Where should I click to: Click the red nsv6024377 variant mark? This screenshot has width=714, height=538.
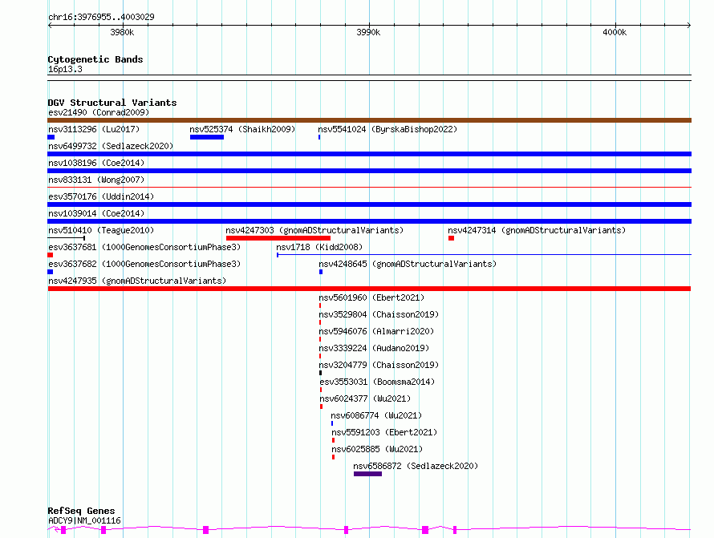322,407
